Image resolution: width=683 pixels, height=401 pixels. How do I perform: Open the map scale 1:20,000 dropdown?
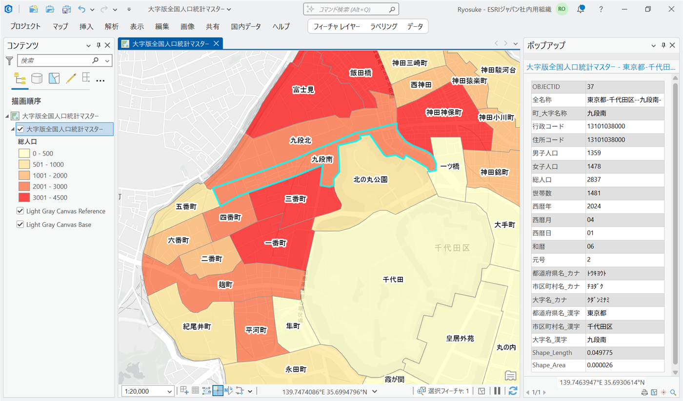pos(170,391)
